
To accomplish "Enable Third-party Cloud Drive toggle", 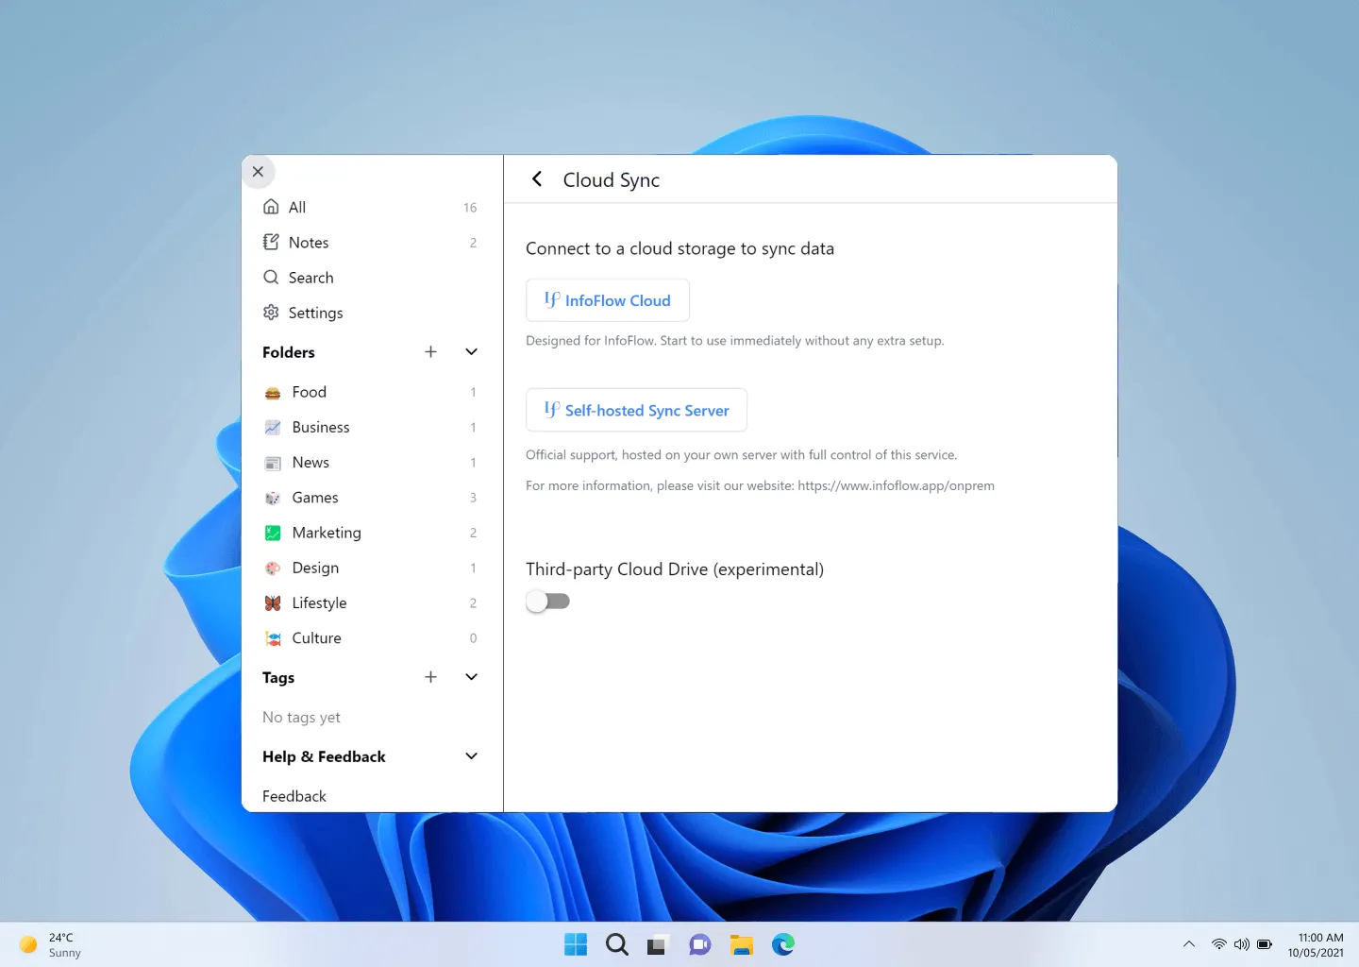I will click(548, 601).
